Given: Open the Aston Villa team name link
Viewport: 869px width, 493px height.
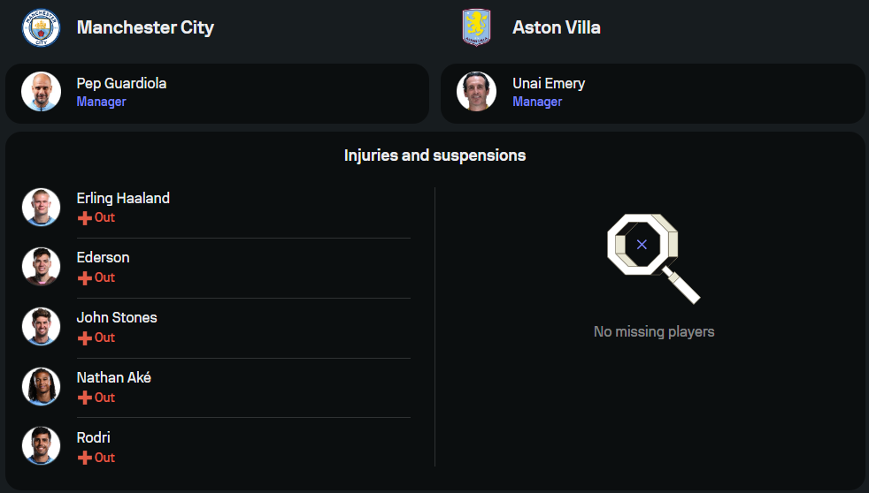Looking at the screenshot, I should 556,27.
